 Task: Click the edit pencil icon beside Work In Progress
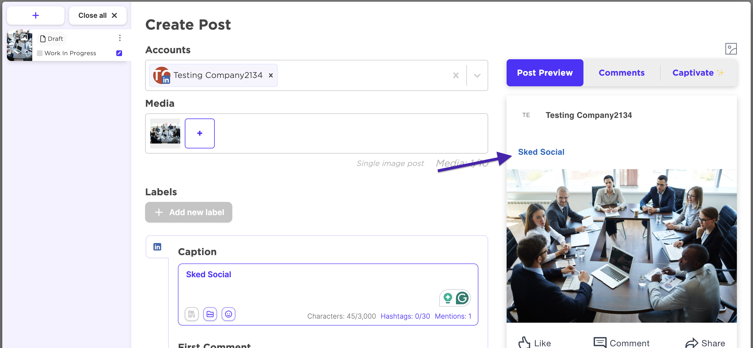pos(119,53)
